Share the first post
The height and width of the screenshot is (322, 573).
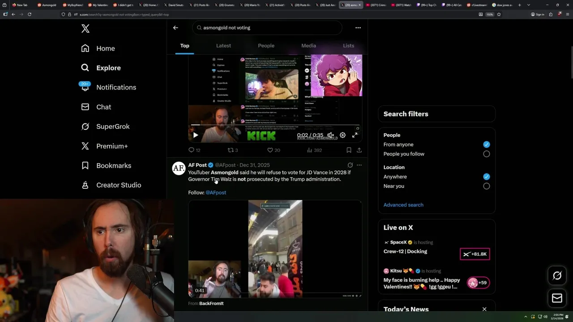pyautogui.click(x=359, y=150)
